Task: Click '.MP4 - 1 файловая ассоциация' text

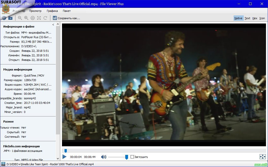Action: click(x=23, y=151)
